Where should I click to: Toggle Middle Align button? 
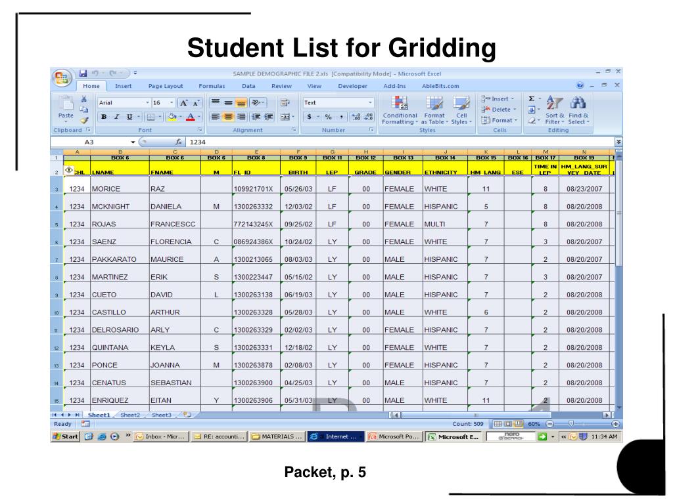pos(229,102)
